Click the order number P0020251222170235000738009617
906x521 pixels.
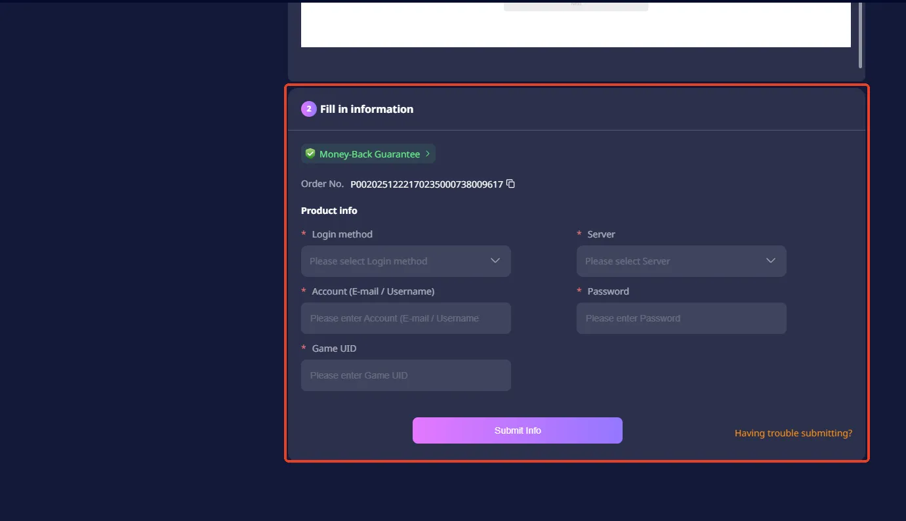(426, 184)
